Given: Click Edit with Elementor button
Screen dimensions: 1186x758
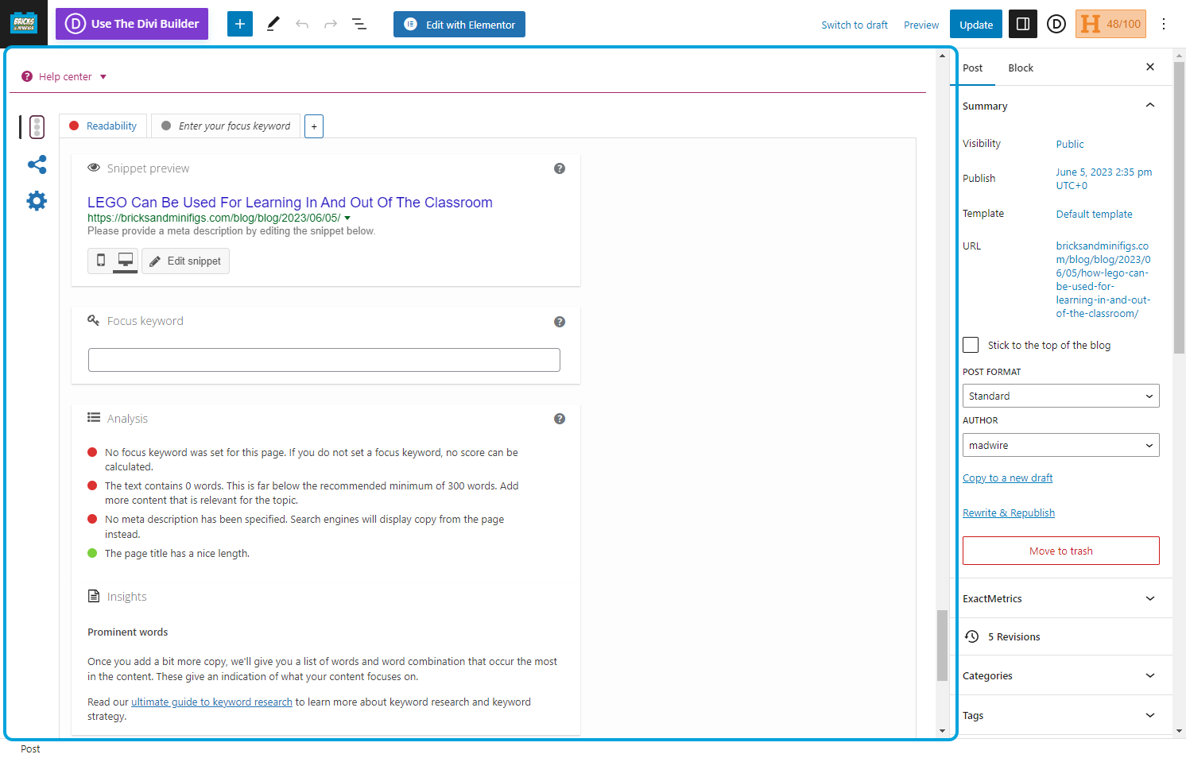Looking at the screenshot, I should (459, 24).
